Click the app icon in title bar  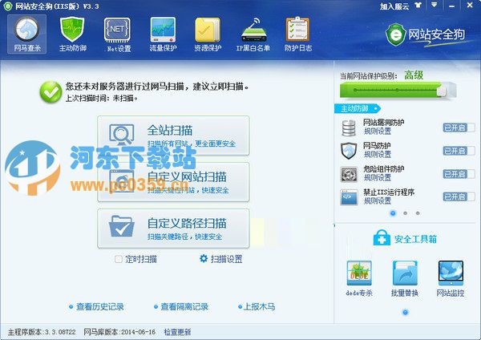coord(7,6)
